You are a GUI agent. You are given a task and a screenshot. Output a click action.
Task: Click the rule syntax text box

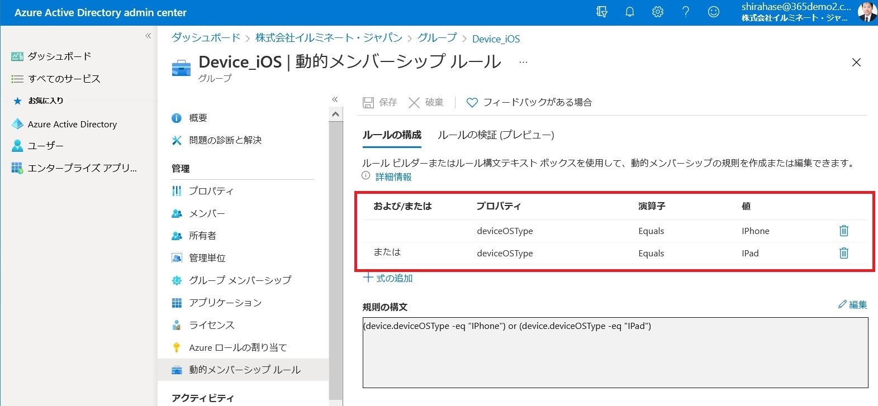[x=615, y=352]
